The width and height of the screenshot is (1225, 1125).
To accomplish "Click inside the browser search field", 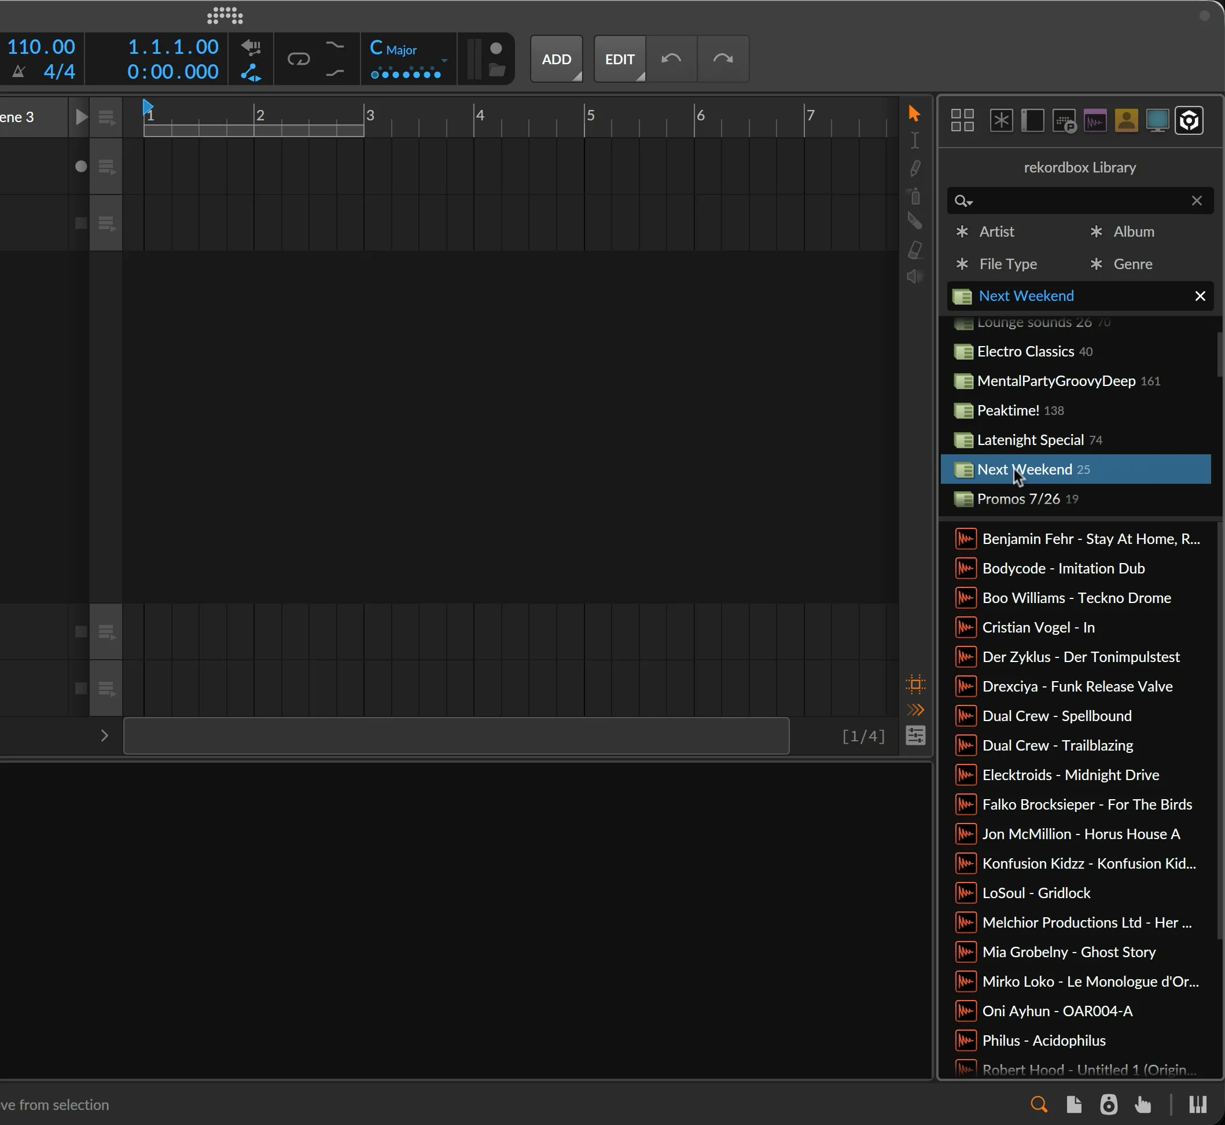I will tap(1080, 201).
